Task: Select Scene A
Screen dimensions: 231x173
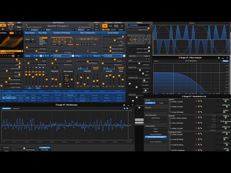Action: pyautogui.click(x=3, y=25)
